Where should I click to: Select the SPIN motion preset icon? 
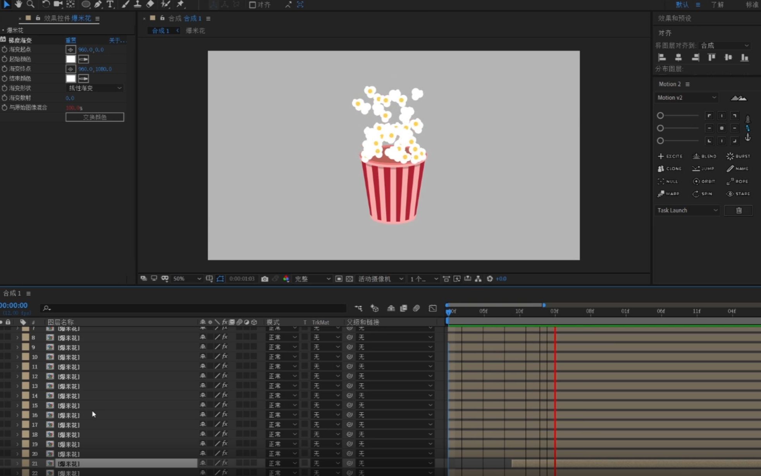[x=695, y=193]
